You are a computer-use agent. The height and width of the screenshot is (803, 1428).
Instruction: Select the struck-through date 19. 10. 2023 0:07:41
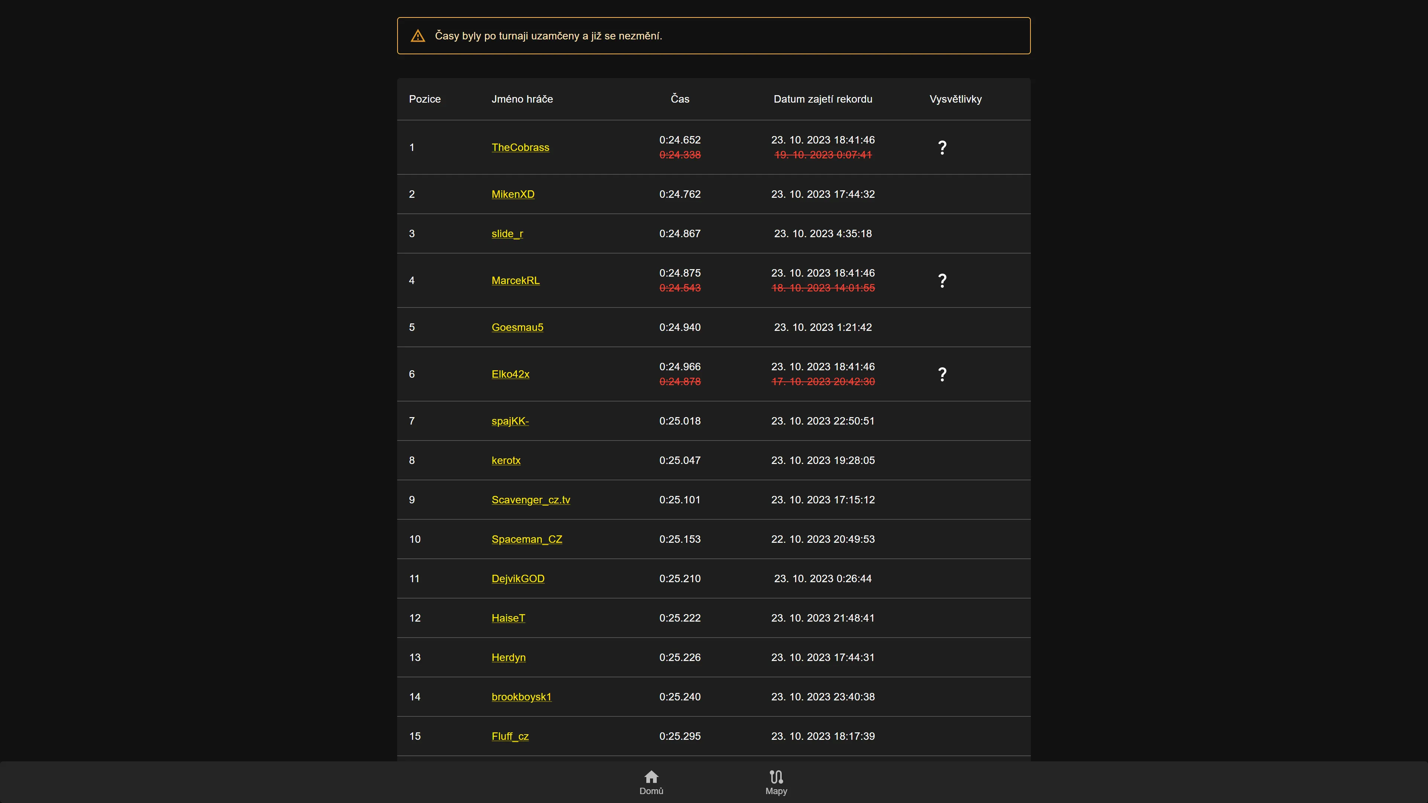pyautogui.click(x=823, y=155)
